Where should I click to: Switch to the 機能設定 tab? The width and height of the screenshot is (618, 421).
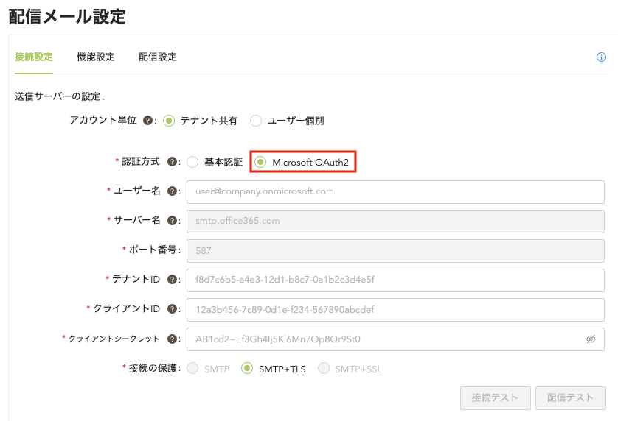click(x=96, y=57)
